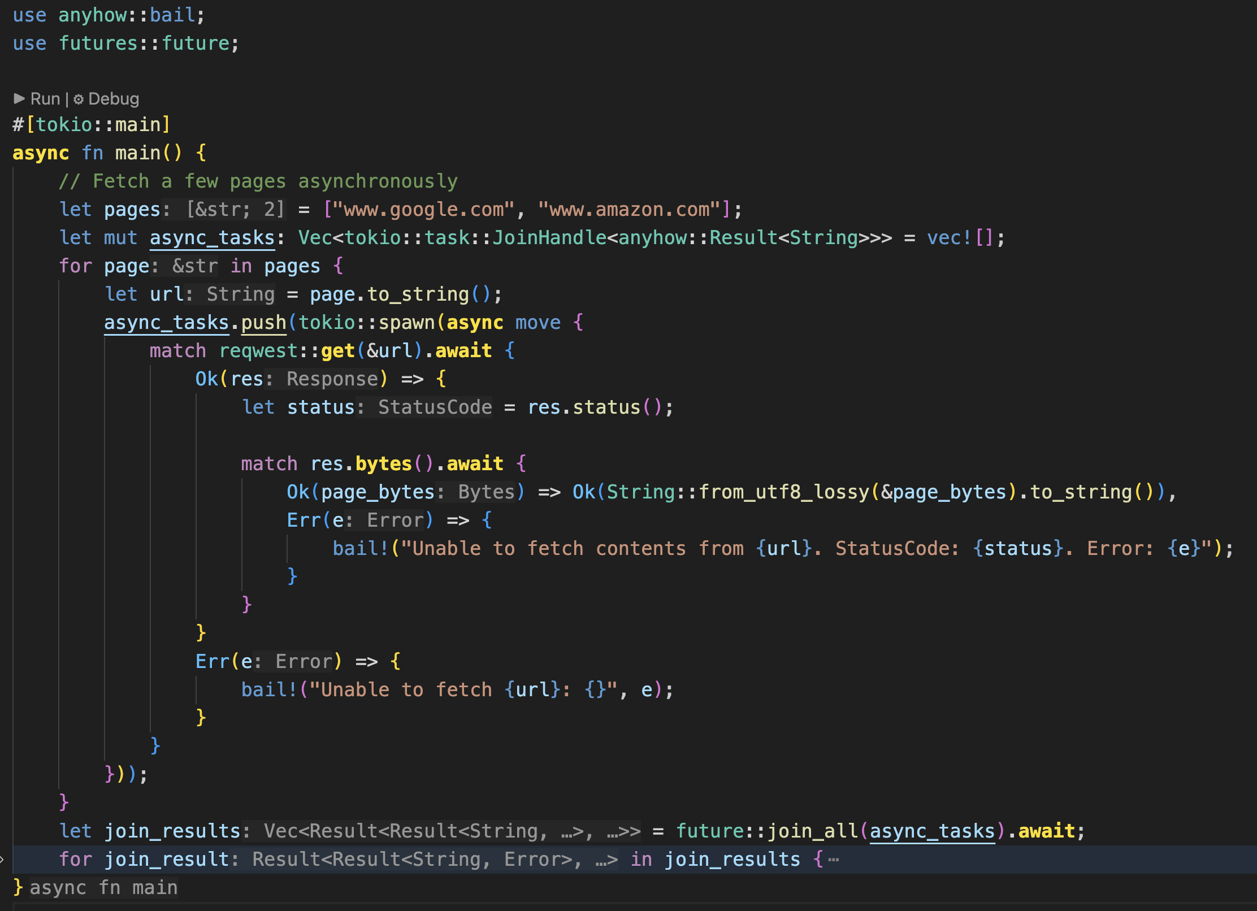This screenshot has width=1257, height=911.
Task: Click the JoinHandle type in async_tasks declaration
Action: pyautogui.click(x=549, y=238)
